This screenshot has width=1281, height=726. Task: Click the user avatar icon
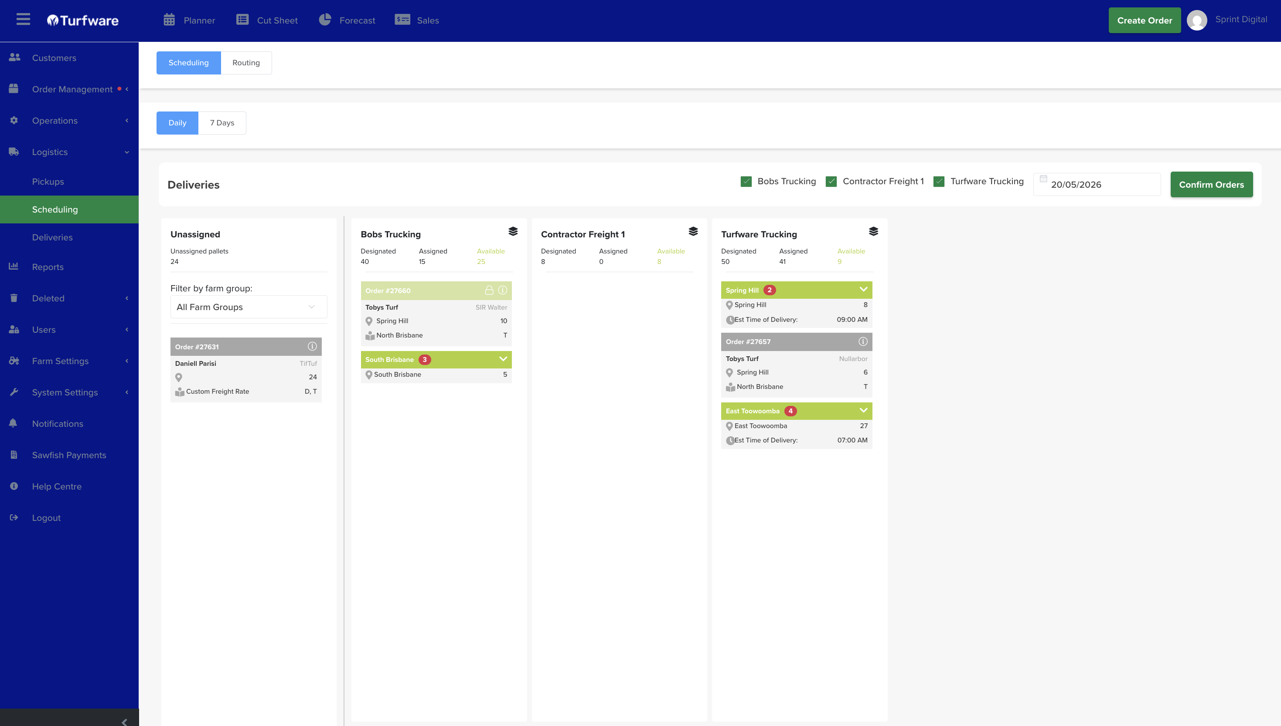click(1197, 20)
